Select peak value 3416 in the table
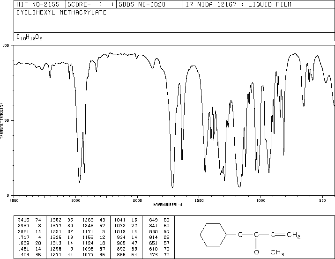 pyautogui.click(x=23, y=220)
